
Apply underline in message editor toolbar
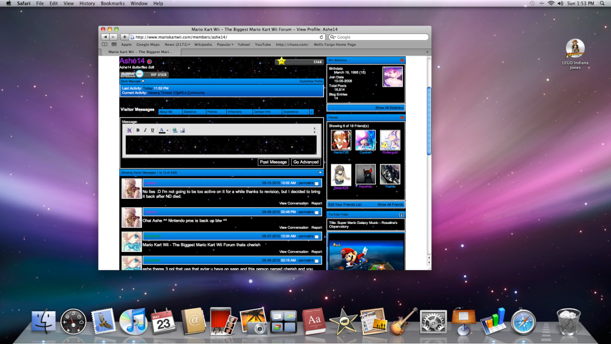point(153,130)
